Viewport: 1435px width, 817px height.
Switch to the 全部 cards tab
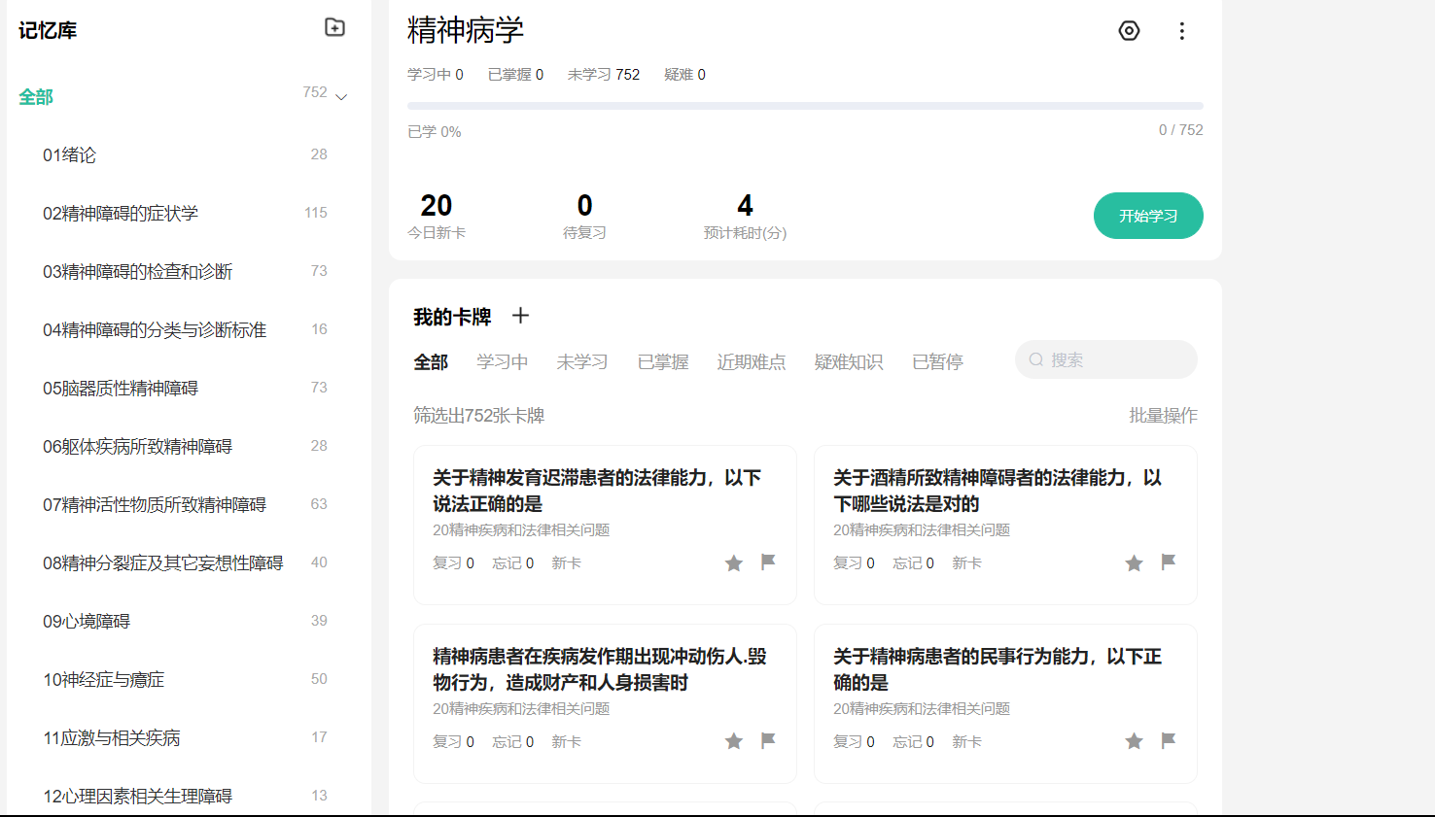[431, 362]
